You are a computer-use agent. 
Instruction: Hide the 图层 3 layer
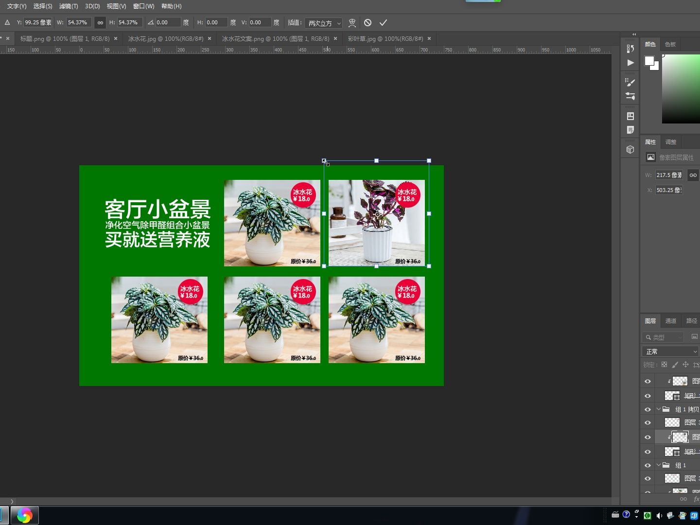coord(647,422)
